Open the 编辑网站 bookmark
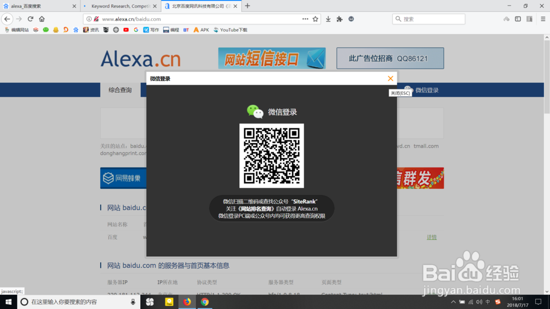 pyautogui.click(x=16, y=30)
